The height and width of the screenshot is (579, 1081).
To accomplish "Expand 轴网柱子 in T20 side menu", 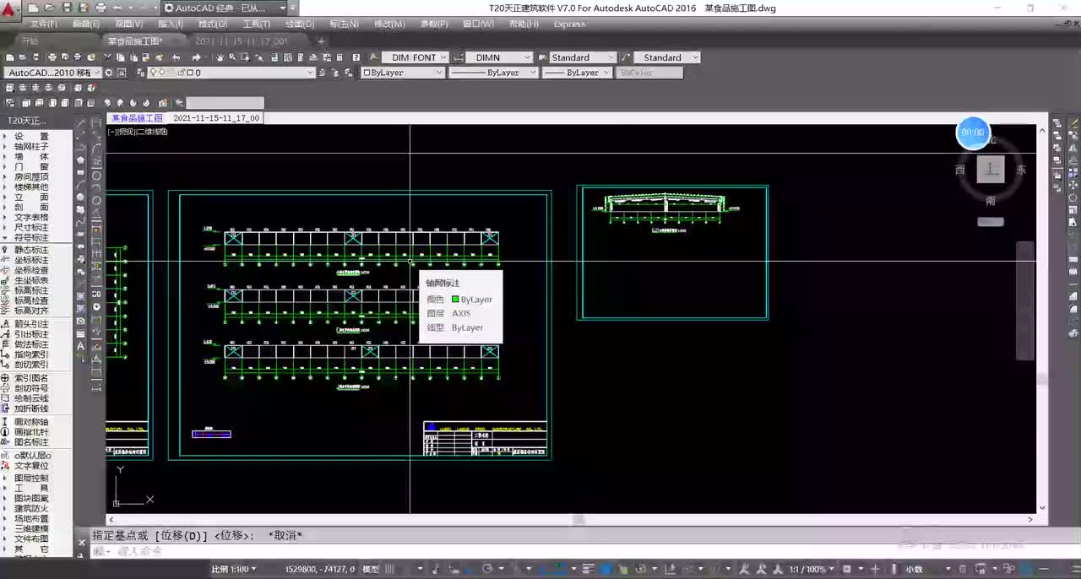I will 30,147.
